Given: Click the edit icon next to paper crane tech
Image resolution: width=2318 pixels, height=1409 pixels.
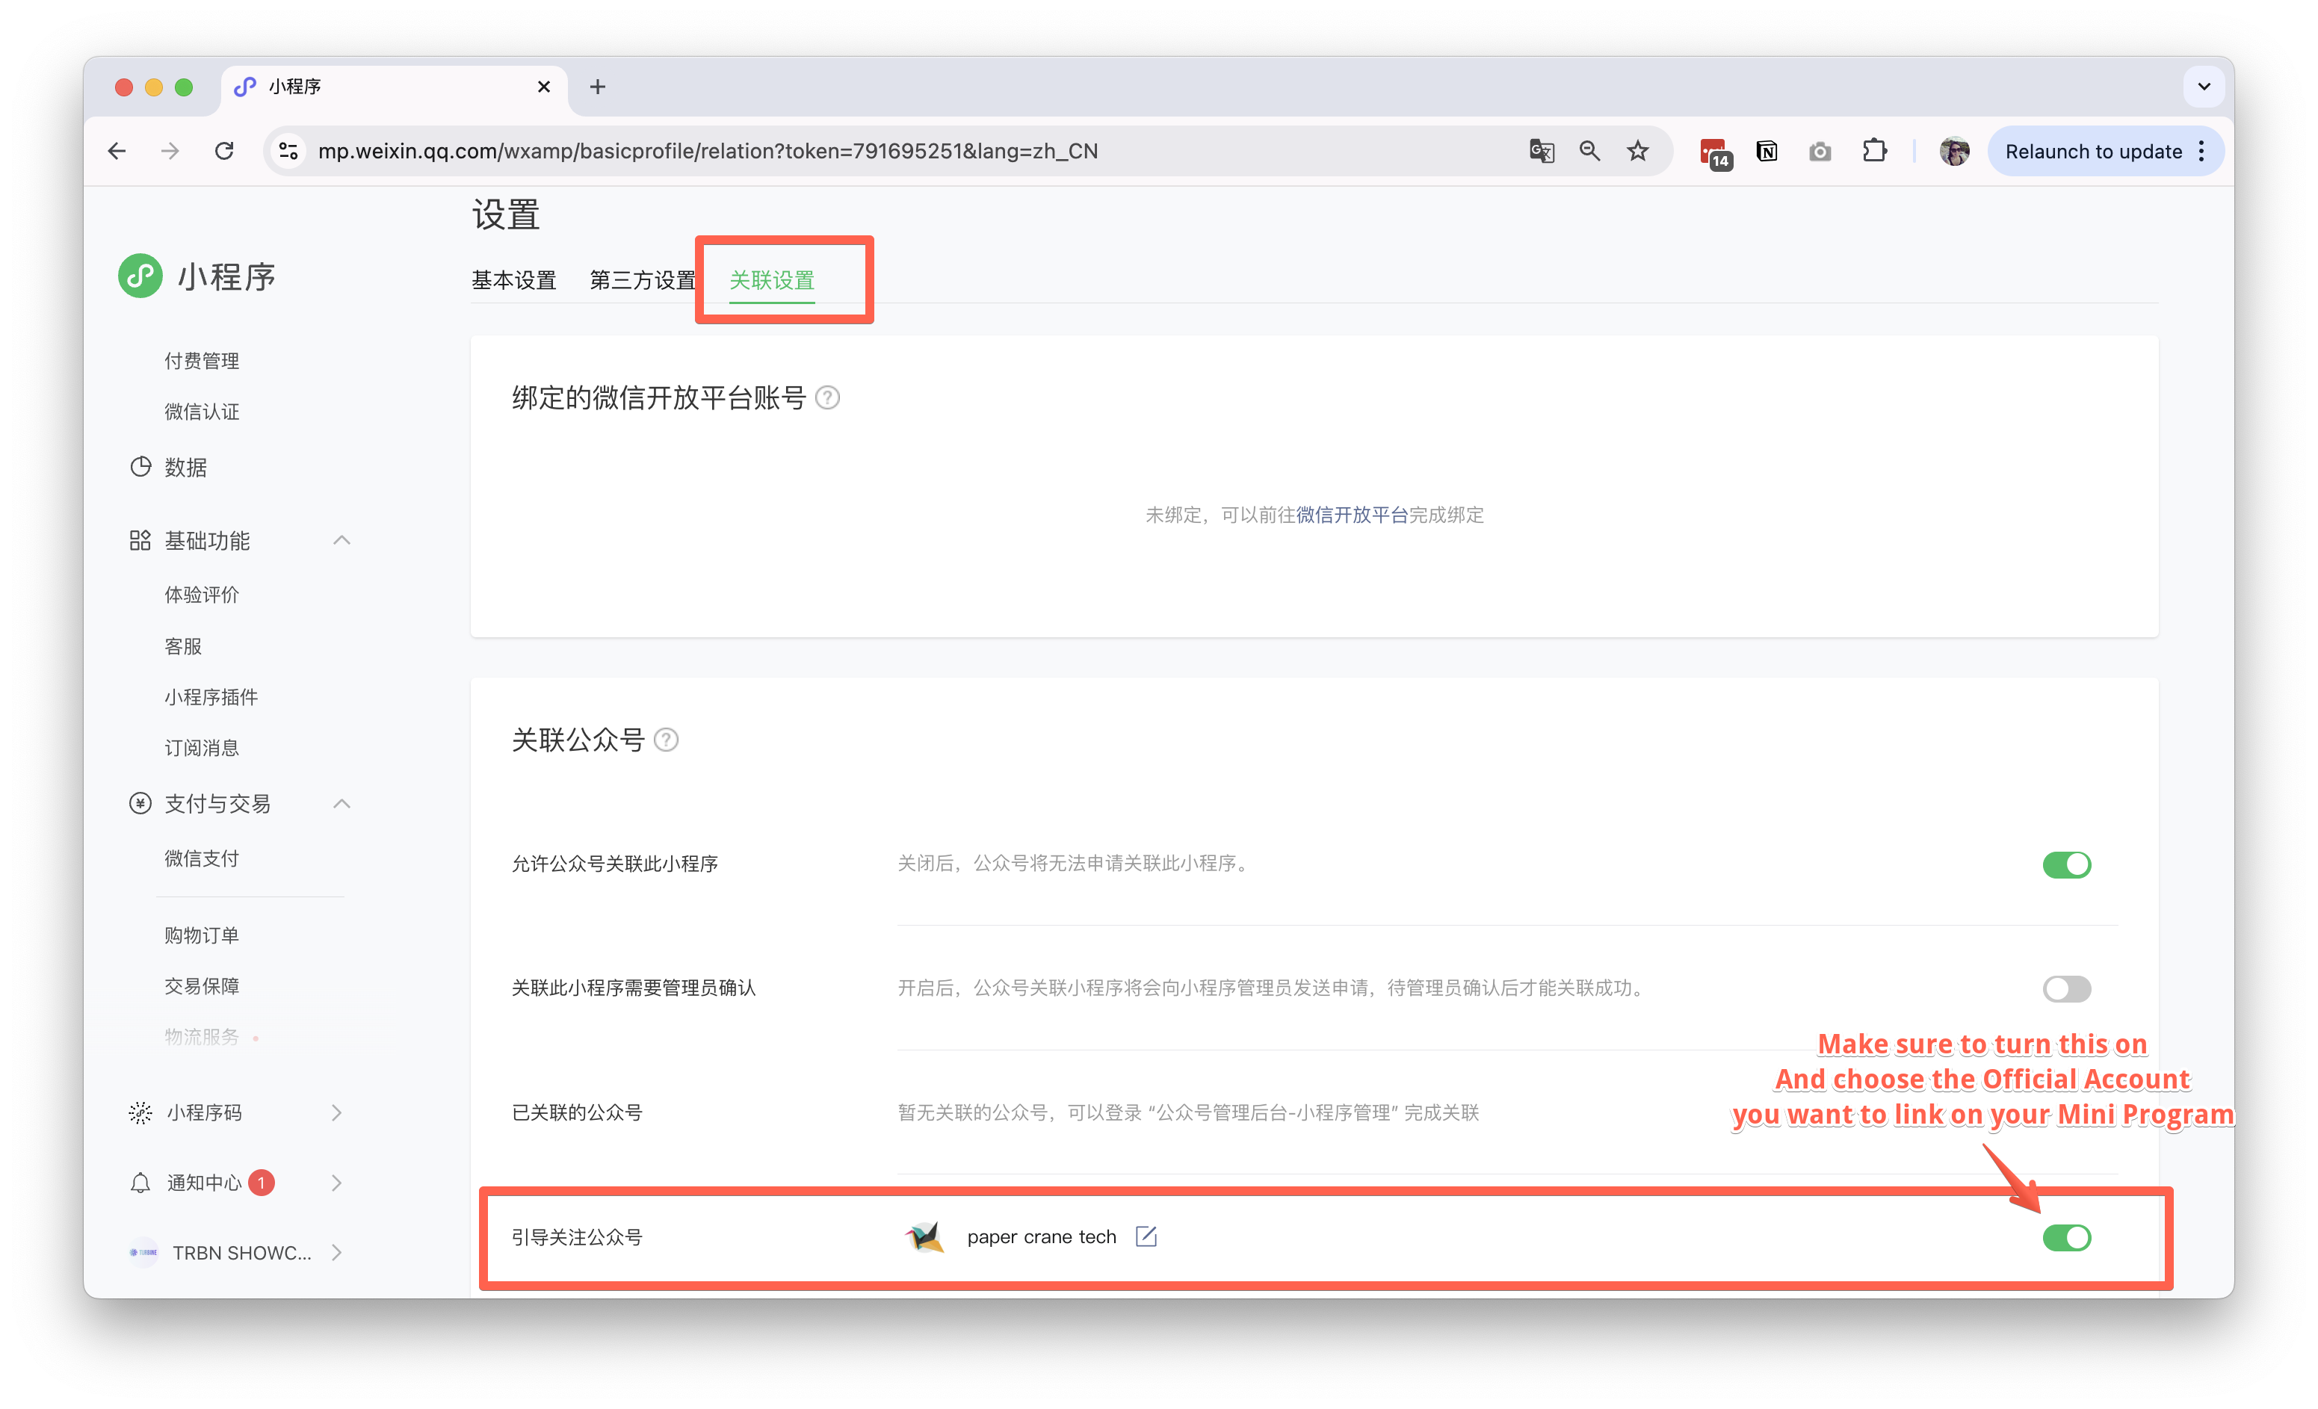Looking at the screenshot, I should point(1146,1236).
